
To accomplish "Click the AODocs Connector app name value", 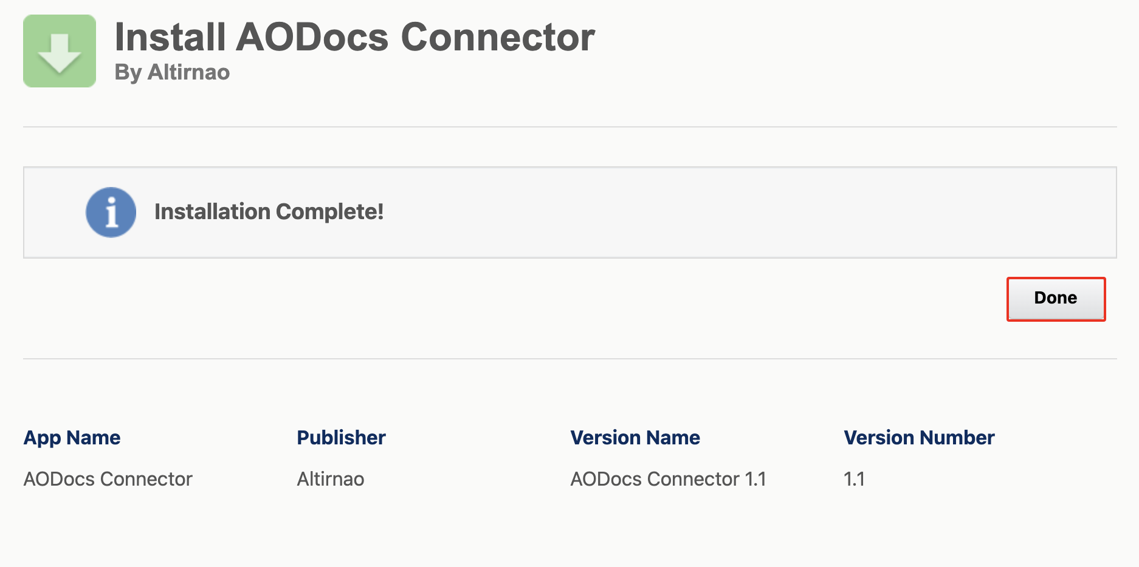I will click(108, 479).
